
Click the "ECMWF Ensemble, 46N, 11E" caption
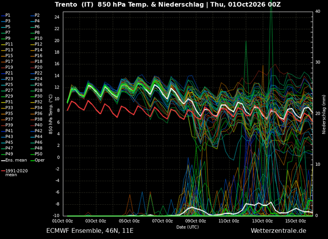(90, 231)
